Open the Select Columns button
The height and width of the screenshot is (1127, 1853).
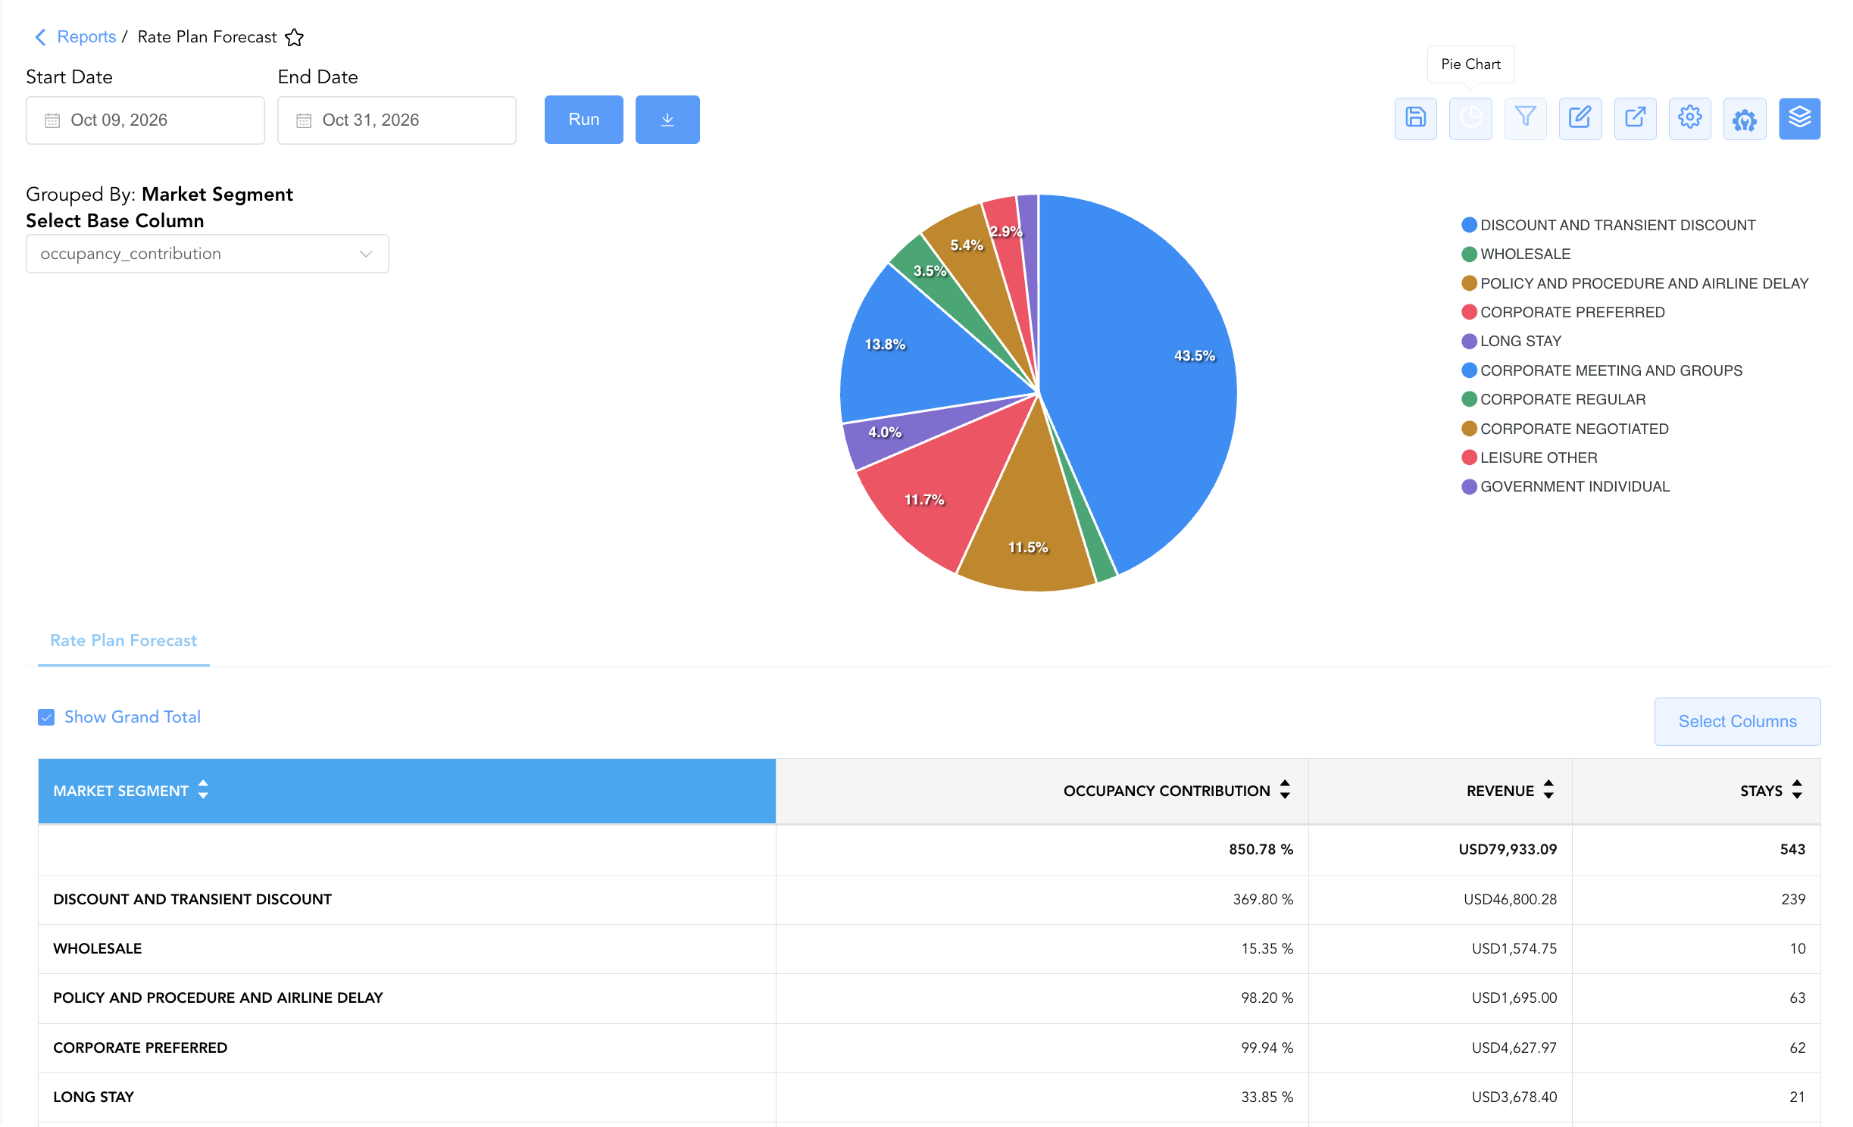(1737, 721)
